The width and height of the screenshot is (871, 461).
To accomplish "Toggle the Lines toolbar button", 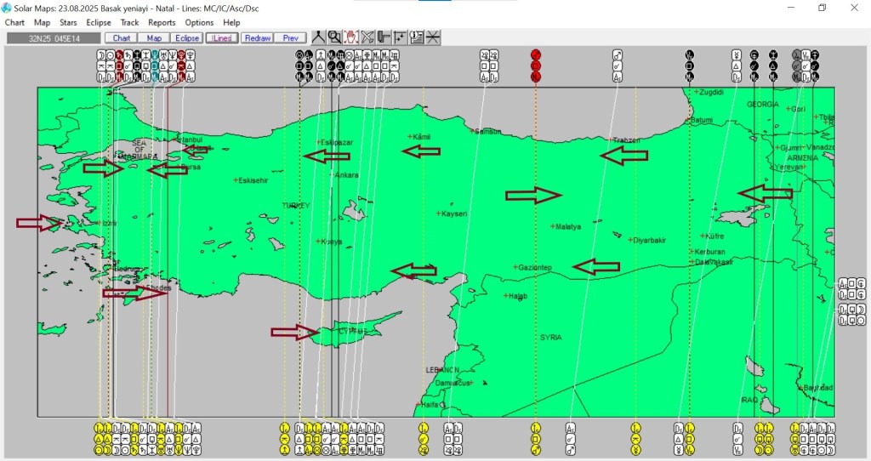I will pos(221,38).
